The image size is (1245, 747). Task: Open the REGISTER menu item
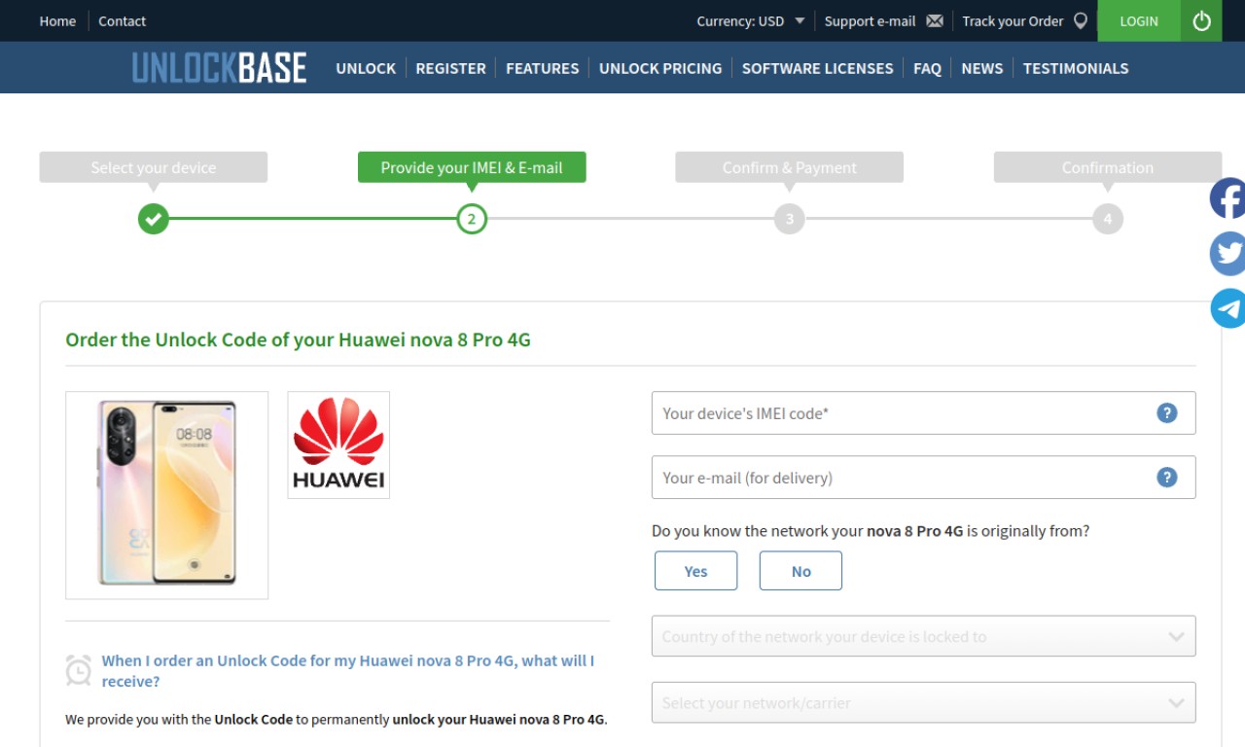click(x=450, y=68)
